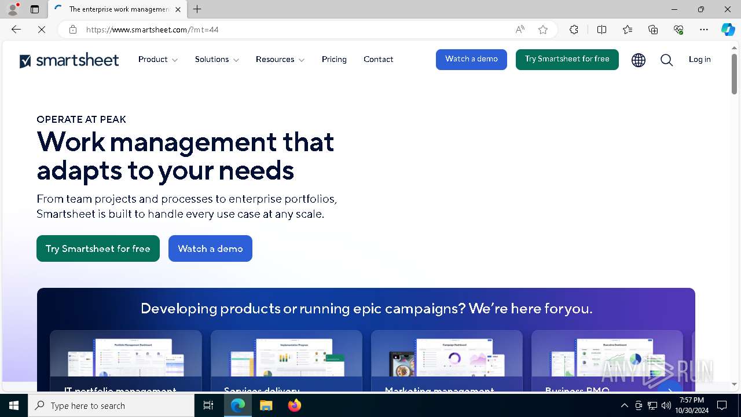
Task: Click header Try Smartsheet for free
Action: (x=567, y=59)
